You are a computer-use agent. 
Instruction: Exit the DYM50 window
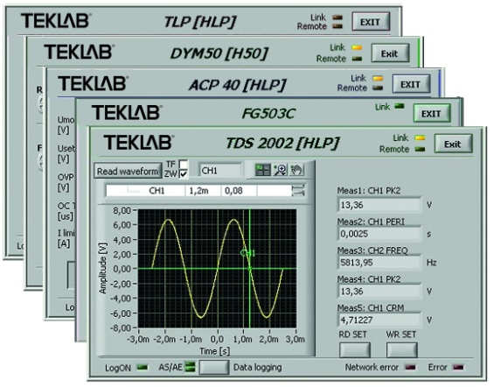pos(390,53)
